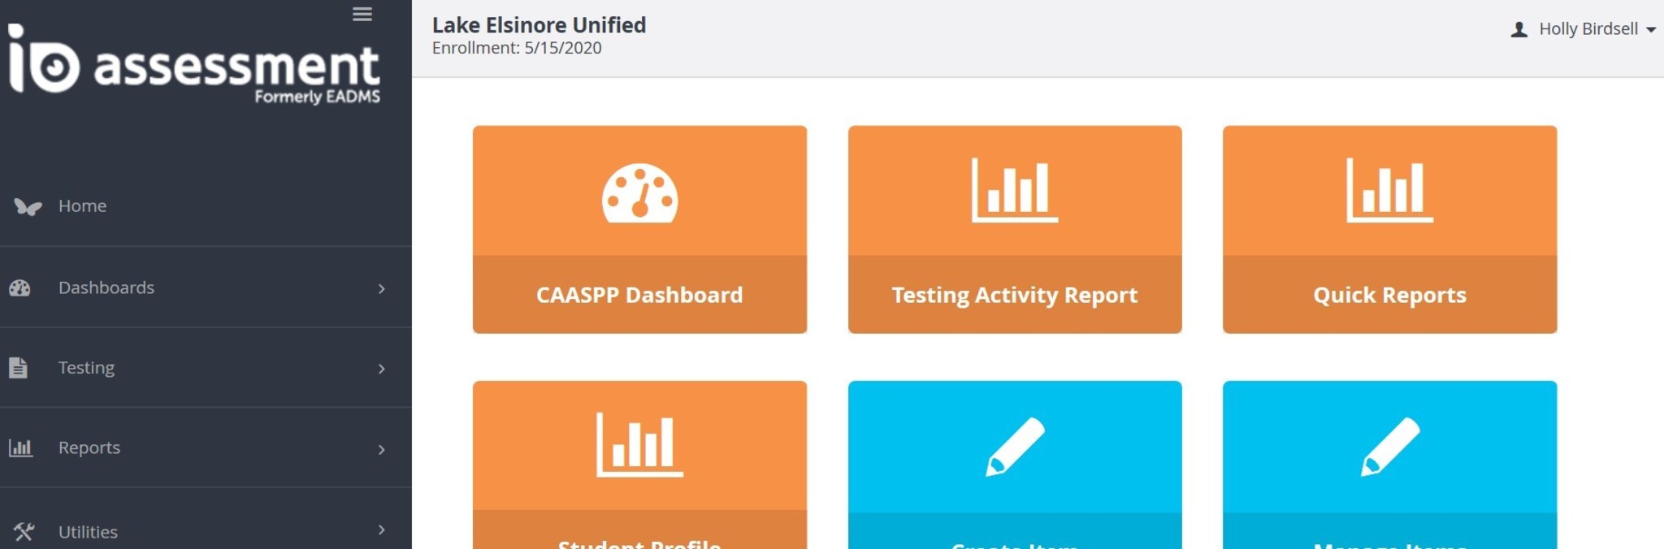This screenshot has width=1664, height=549.
Task: Click the iO assessment logo
Action: (193, 65)
